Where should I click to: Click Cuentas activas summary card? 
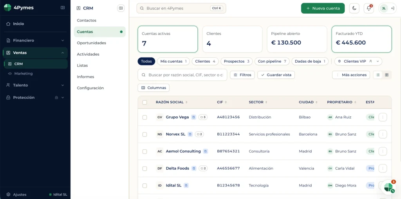168,39
